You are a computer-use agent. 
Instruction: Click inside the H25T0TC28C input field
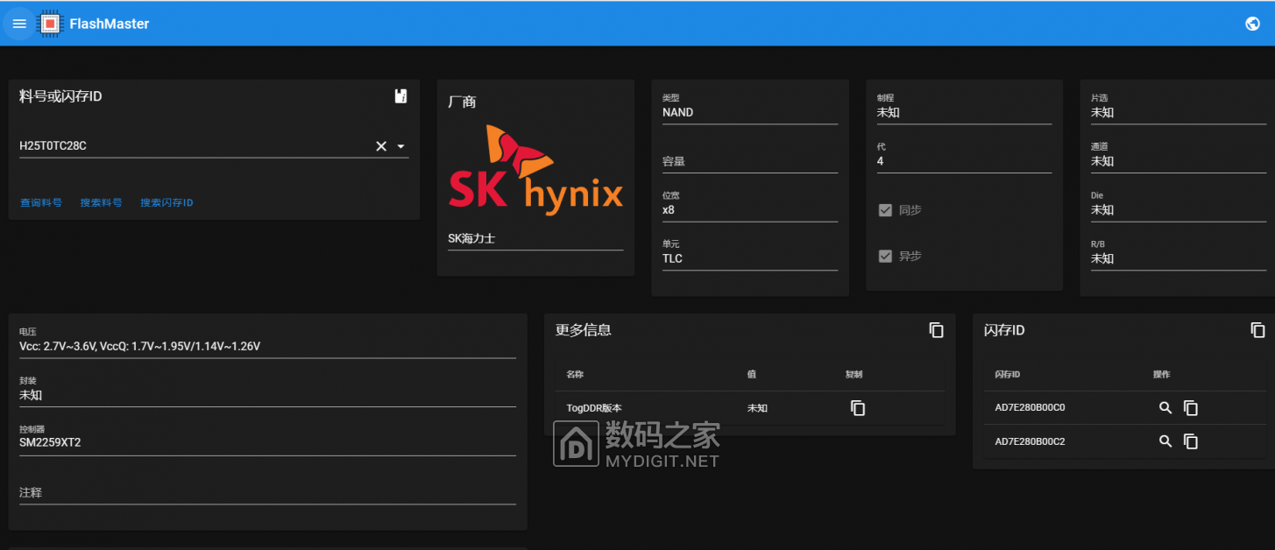(175, 145)
